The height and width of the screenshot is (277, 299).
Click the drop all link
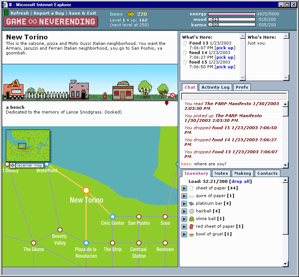click(241, 181)
